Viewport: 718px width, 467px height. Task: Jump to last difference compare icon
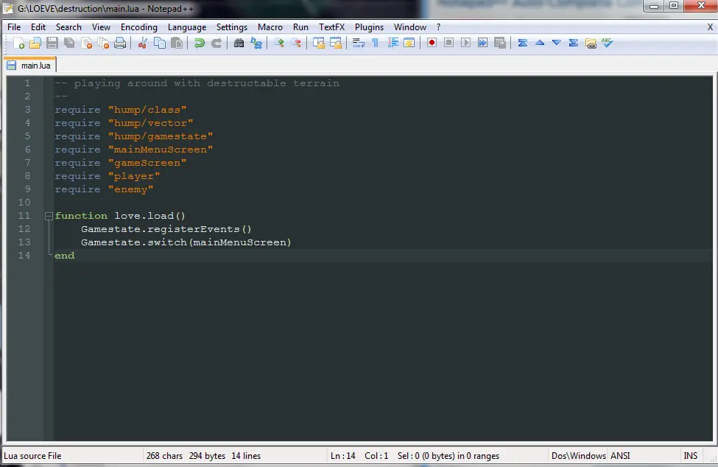coord(574,43)
